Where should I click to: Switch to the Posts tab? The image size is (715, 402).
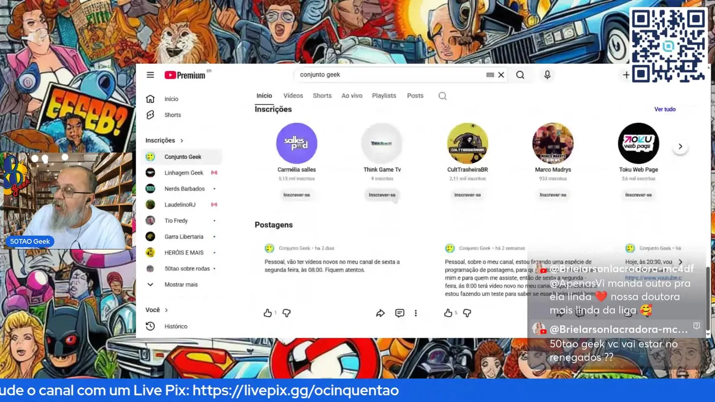coord(415,96)
